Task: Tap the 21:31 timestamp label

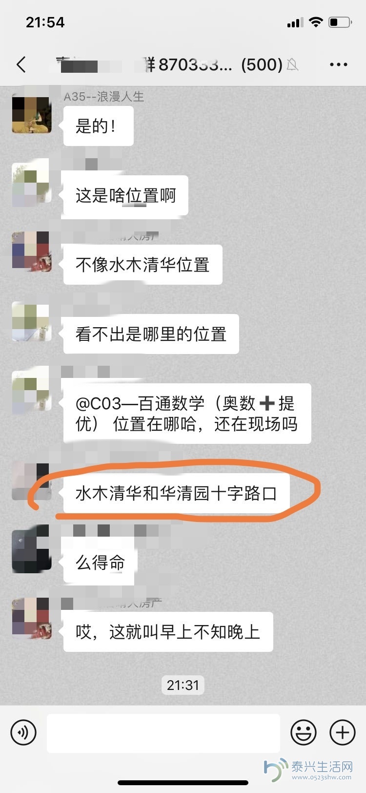Action: point(183,685)
